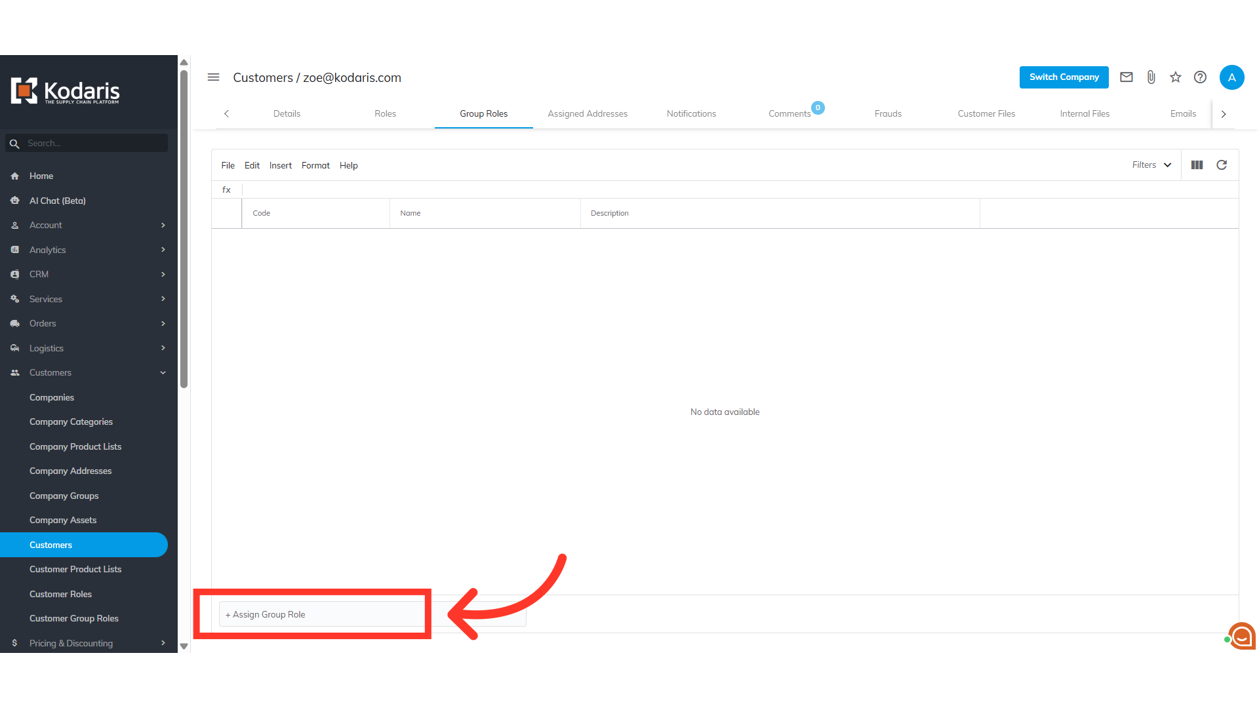This screenshot has height=708, width=1259.
Task: Expand the Analytics sidebar menu
Action: point(89,250)
